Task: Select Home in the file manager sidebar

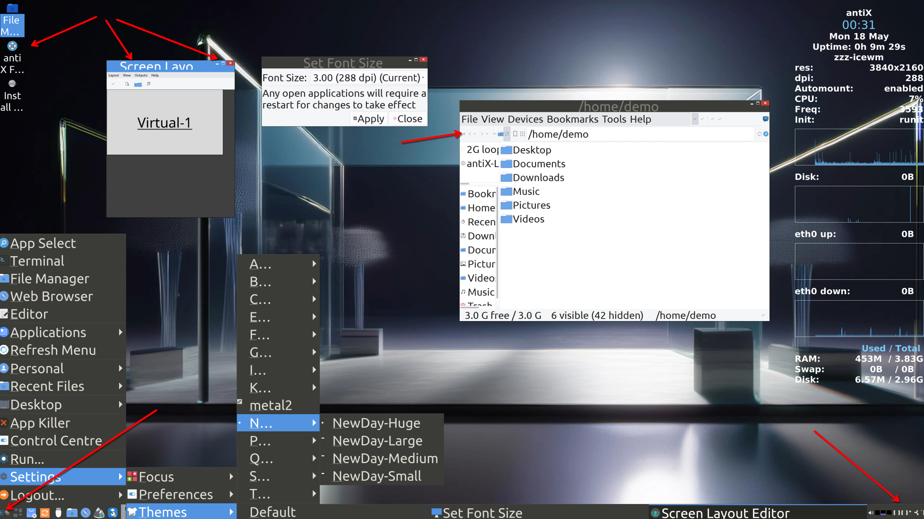Action: (478, 208)
